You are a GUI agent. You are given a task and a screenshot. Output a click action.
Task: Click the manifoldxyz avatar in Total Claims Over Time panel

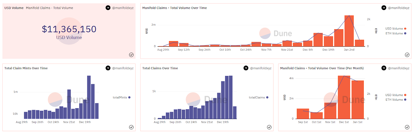[x=246, y=68]
